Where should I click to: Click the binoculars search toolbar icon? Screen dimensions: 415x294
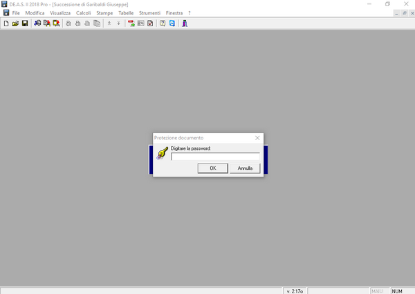pos(37,23)
